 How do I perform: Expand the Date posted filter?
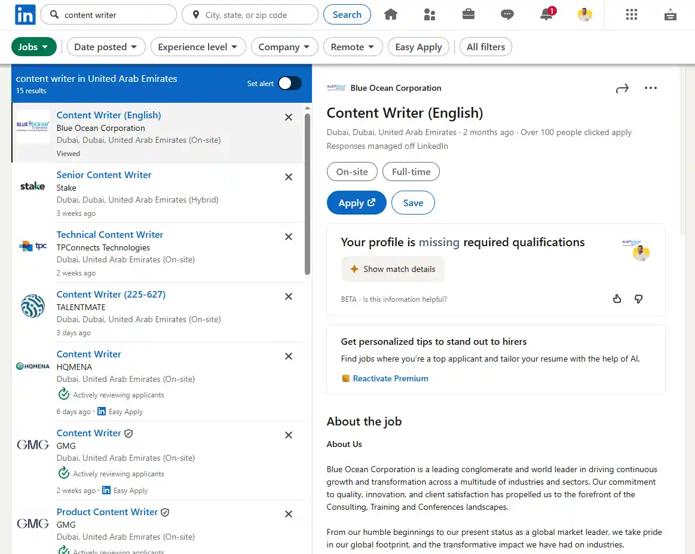click(106, 47)
